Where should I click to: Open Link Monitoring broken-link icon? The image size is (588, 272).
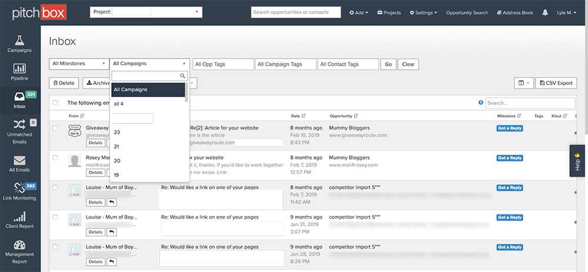(19, 188)
